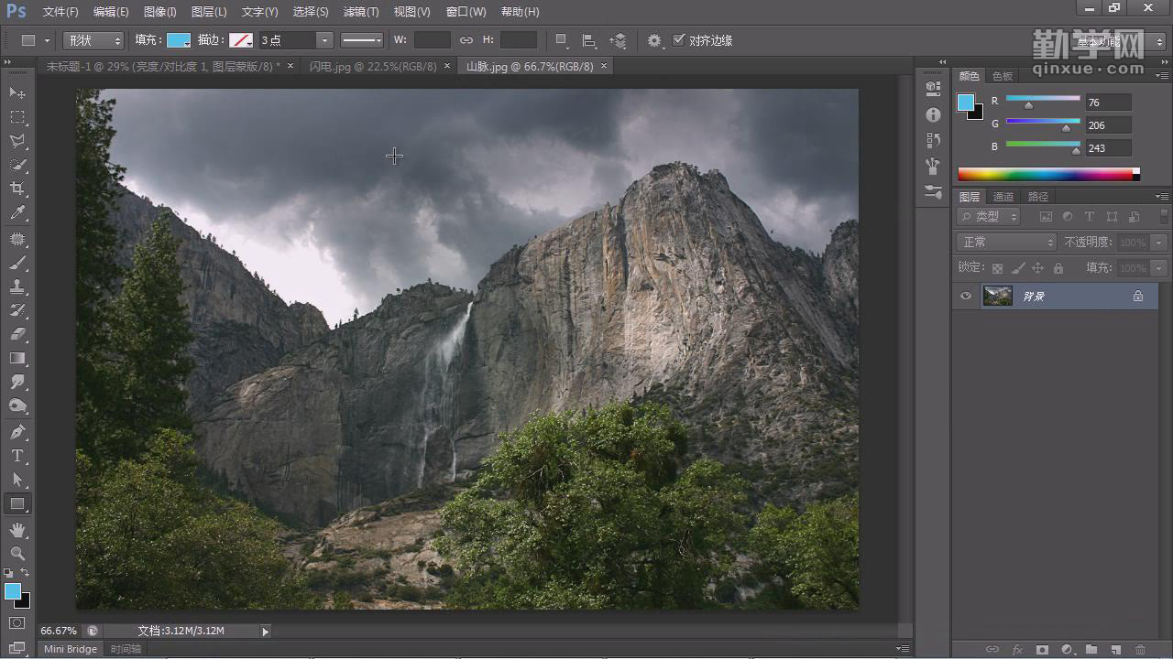This screenshot has width=1173, height=659.
Task: Toggle Quick Mask mode
Action: [x=17, y=623]
